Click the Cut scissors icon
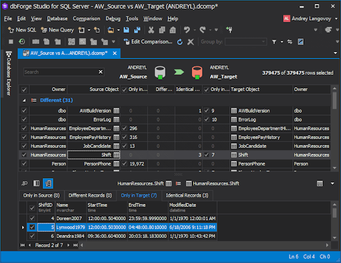 [151, 30]
